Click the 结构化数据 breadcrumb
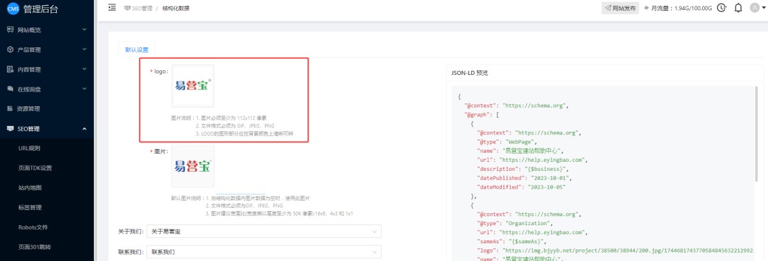This screenshot has width=768, height=261. [175, 8]
